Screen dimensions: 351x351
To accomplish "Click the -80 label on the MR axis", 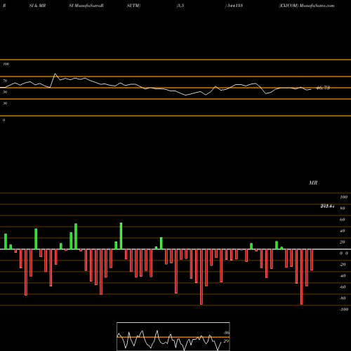I will coord(343,298).
